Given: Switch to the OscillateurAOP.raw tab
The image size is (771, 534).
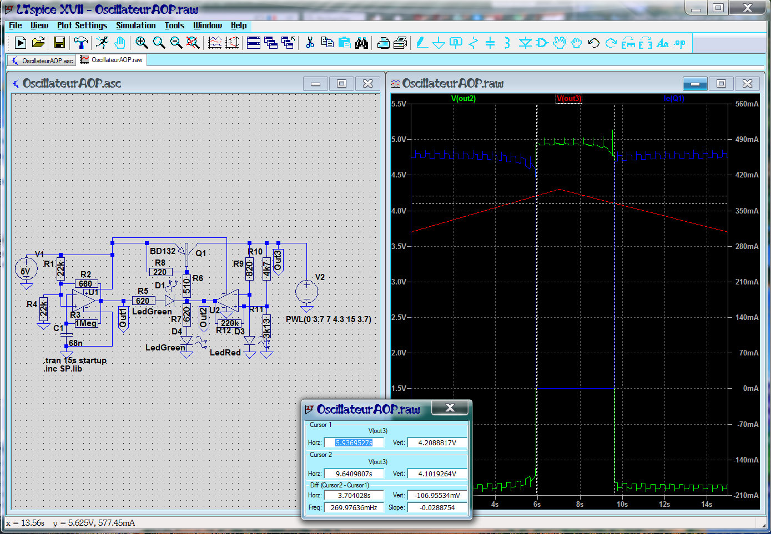Looking at the screenshot, I should click(112, 60).
